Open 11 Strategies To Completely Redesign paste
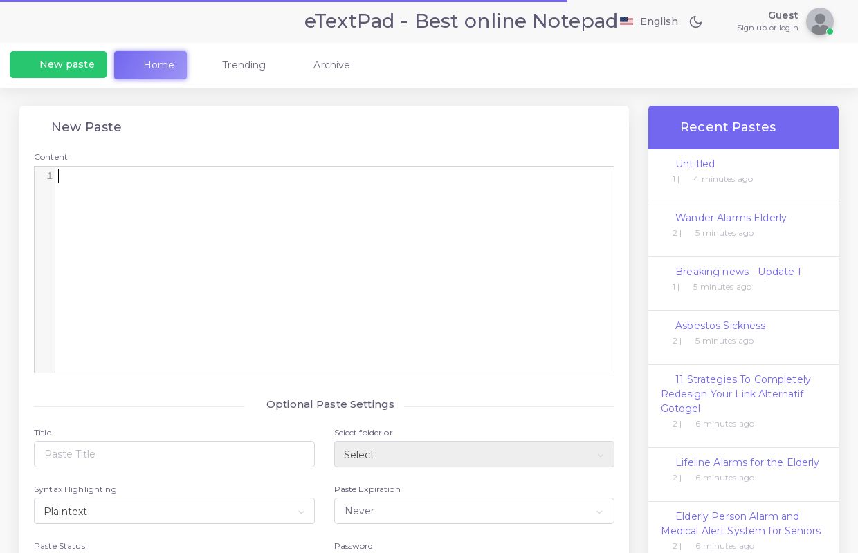The height and width of the screenshot is (553, 858). coord(736,394)
